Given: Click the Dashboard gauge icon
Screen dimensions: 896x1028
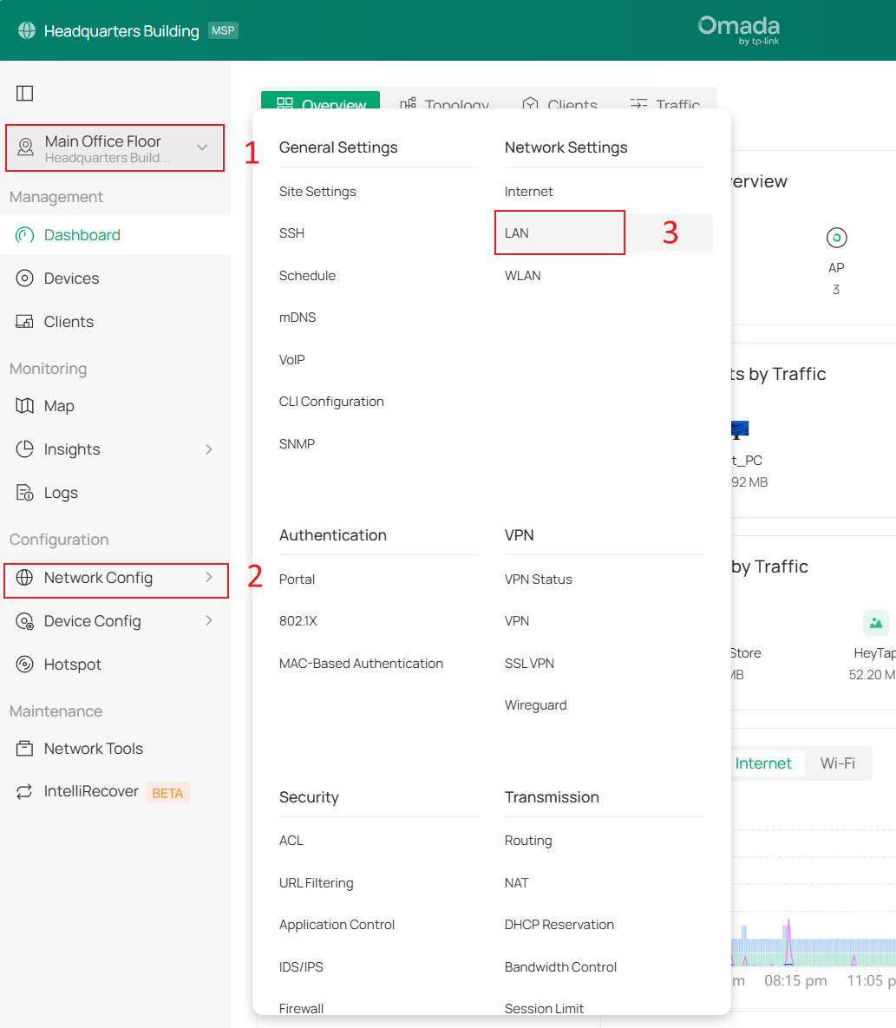Looking at the screenshot, I should (x=25, y=235).
